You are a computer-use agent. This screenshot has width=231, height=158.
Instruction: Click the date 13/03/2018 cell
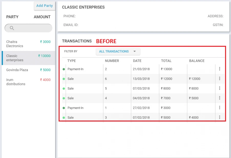tap(141, 79)
